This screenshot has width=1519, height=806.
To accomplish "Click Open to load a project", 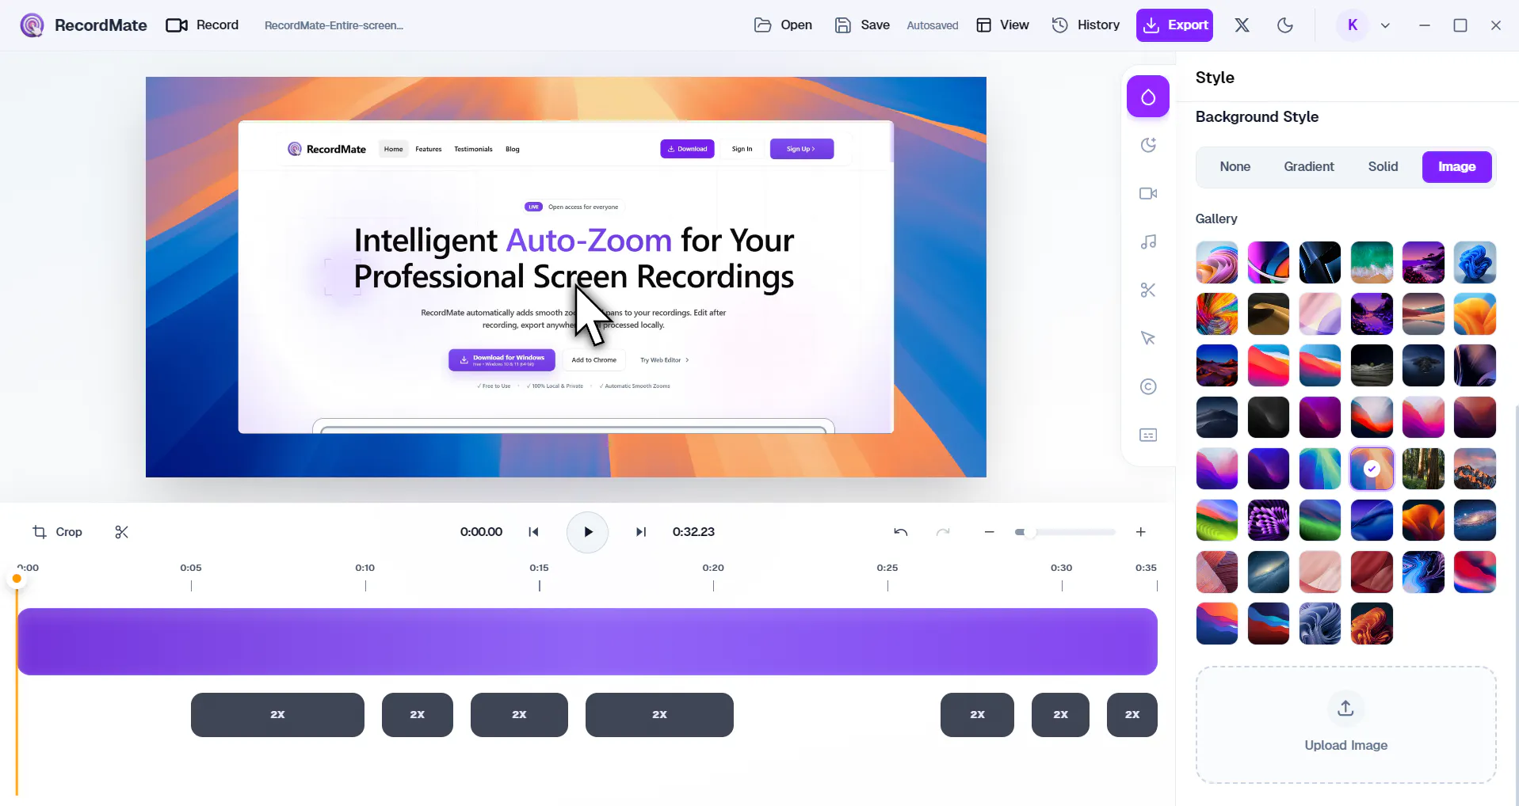I will tap(783, 25).
